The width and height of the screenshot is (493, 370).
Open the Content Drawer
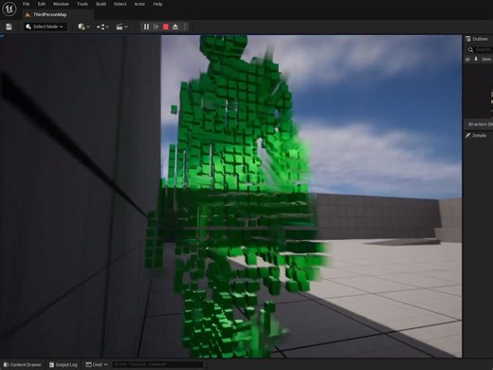pos(23,364)
